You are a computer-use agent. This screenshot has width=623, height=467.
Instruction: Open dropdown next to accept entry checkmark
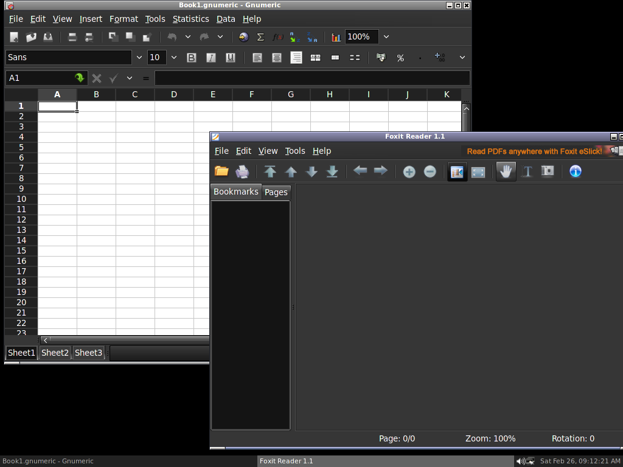pos(130,78)
